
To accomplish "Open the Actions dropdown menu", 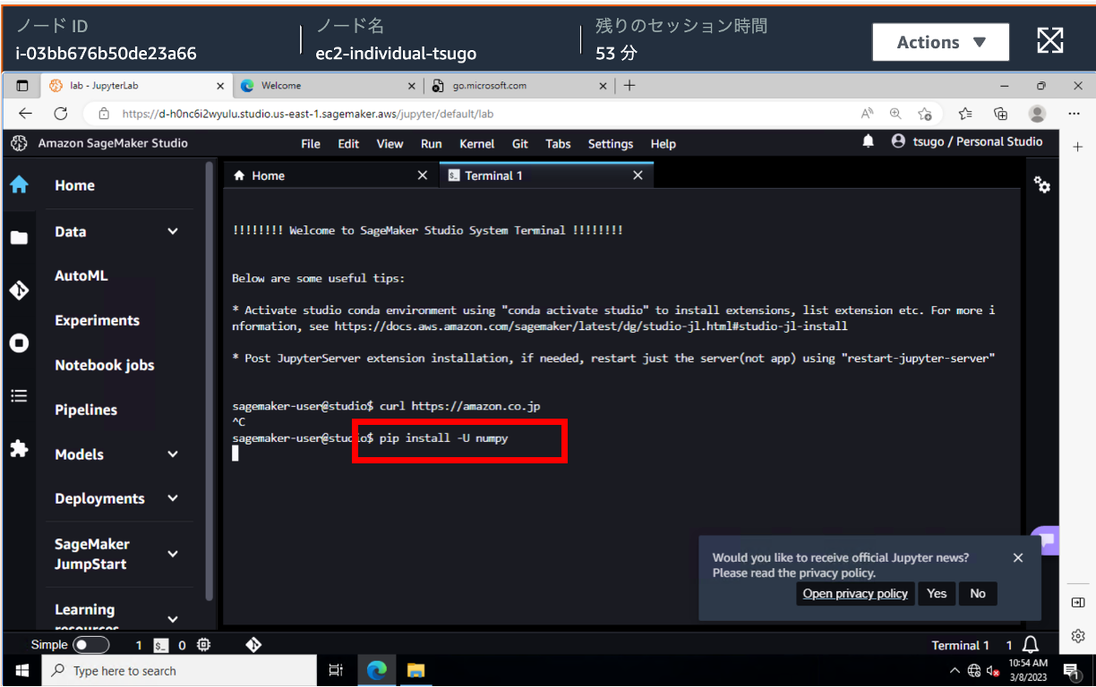I will (x=940, y=42).
